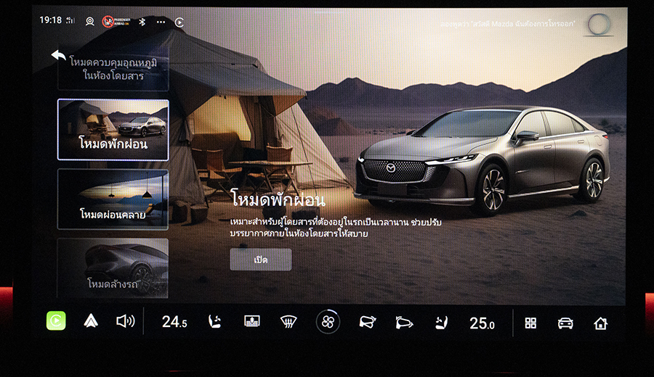Tap the back arrow icon

tap(59, 55)
